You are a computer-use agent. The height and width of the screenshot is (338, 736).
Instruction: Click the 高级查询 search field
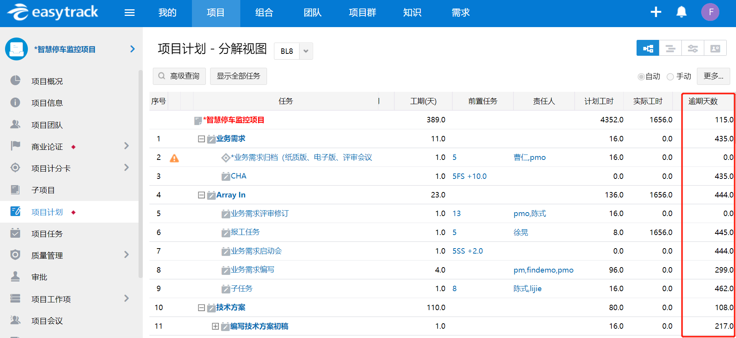(180, 76)
